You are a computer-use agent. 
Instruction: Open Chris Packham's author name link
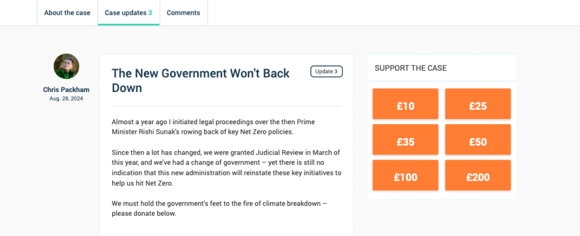(x=66, y=90)
